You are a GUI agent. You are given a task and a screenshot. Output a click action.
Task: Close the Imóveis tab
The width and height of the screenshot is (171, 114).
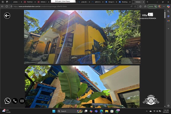pyautogui.click(x=144, y=2)
